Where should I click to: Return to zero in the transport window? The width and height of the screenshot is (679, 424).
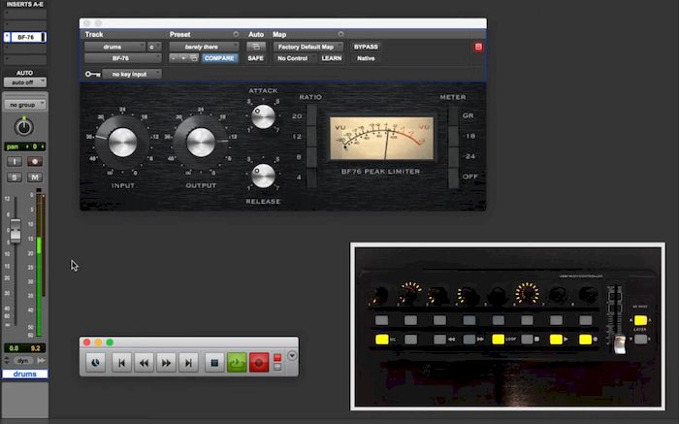[x=121, y=363]
